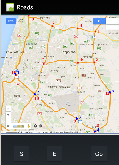119x165 pixels.
Task: Click the brown road 4623 shield
Action: tap(84, 75)
